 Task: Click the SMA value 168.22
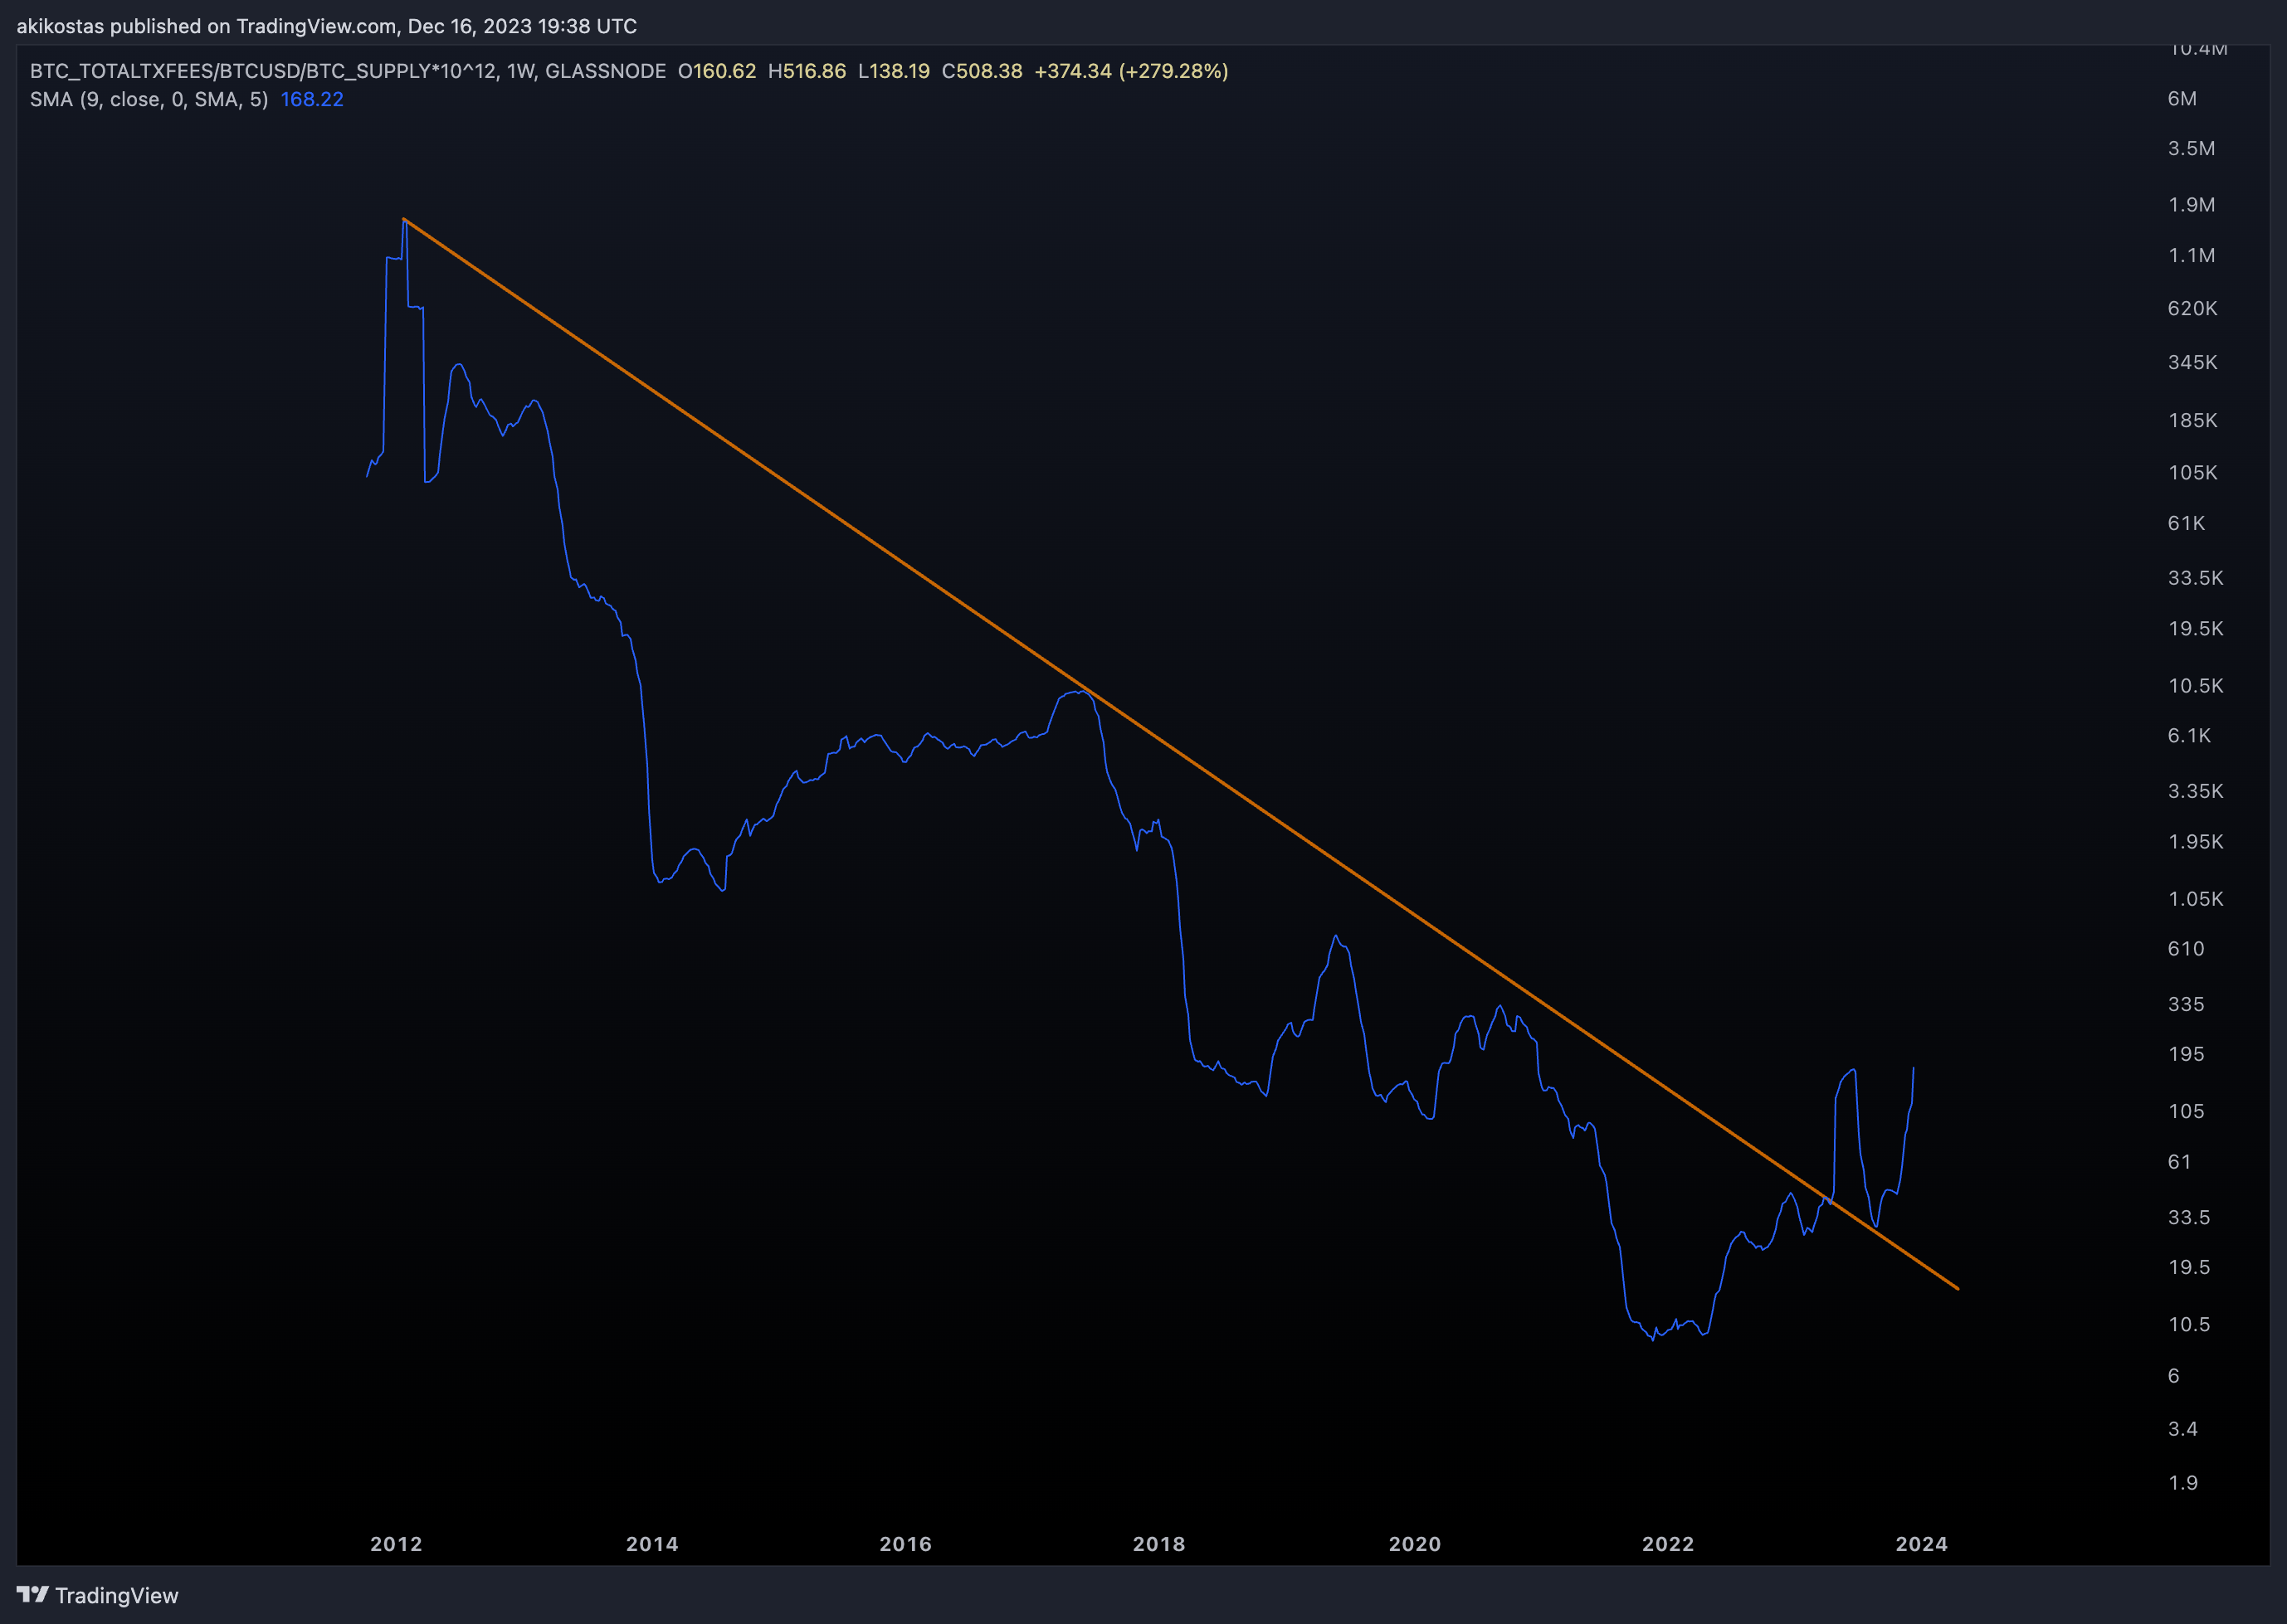point(312,99)
